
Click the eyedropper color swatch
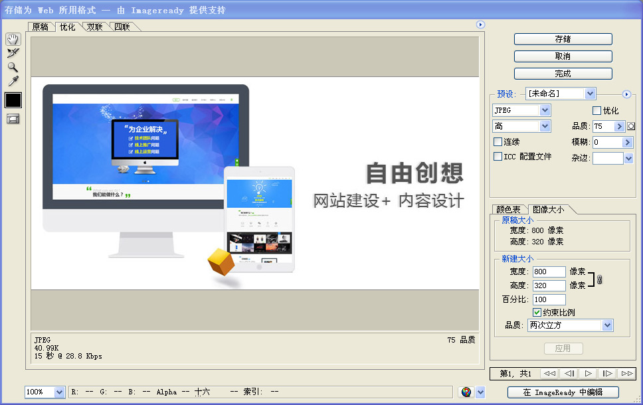click(13, 100)
